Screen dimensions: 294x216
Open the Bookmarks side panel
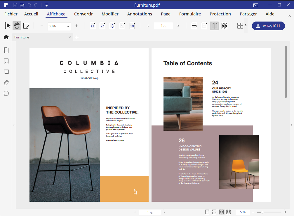[6, 61]
